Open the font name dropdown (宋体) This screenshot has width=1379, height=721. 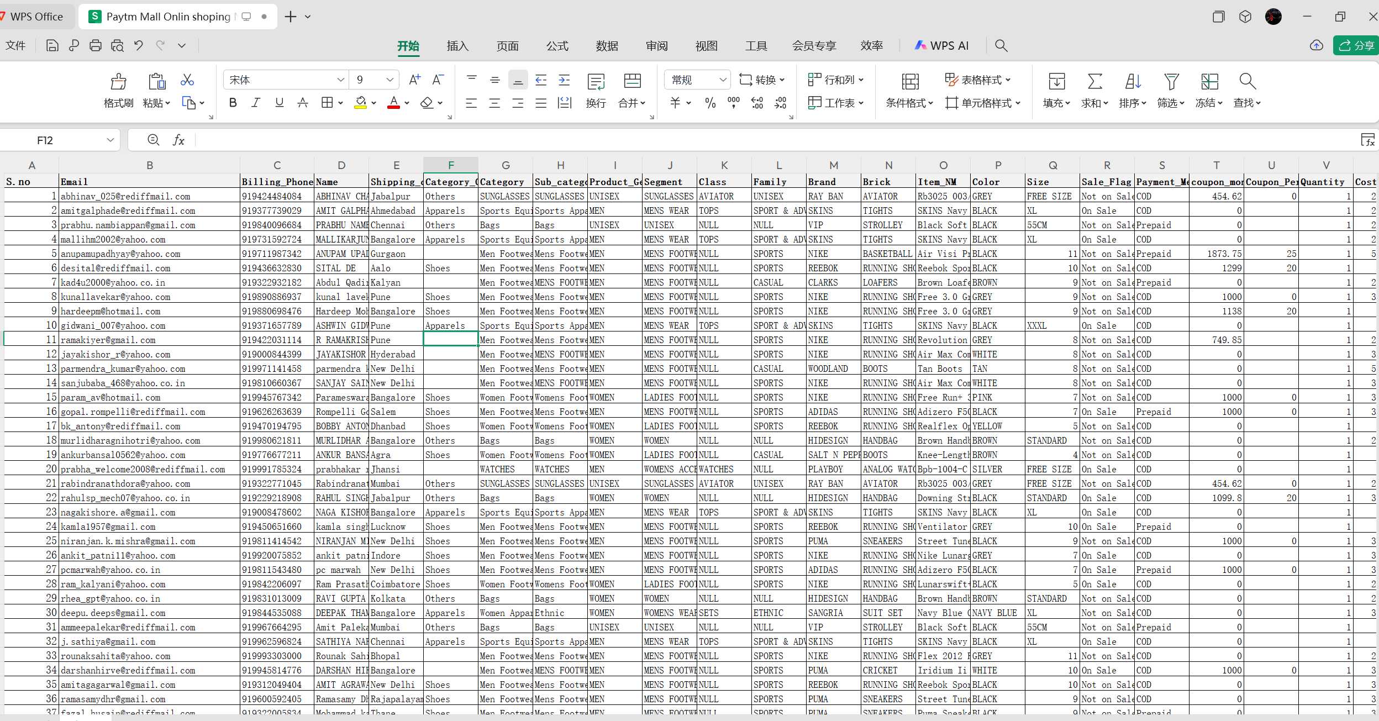click(340, 80)
